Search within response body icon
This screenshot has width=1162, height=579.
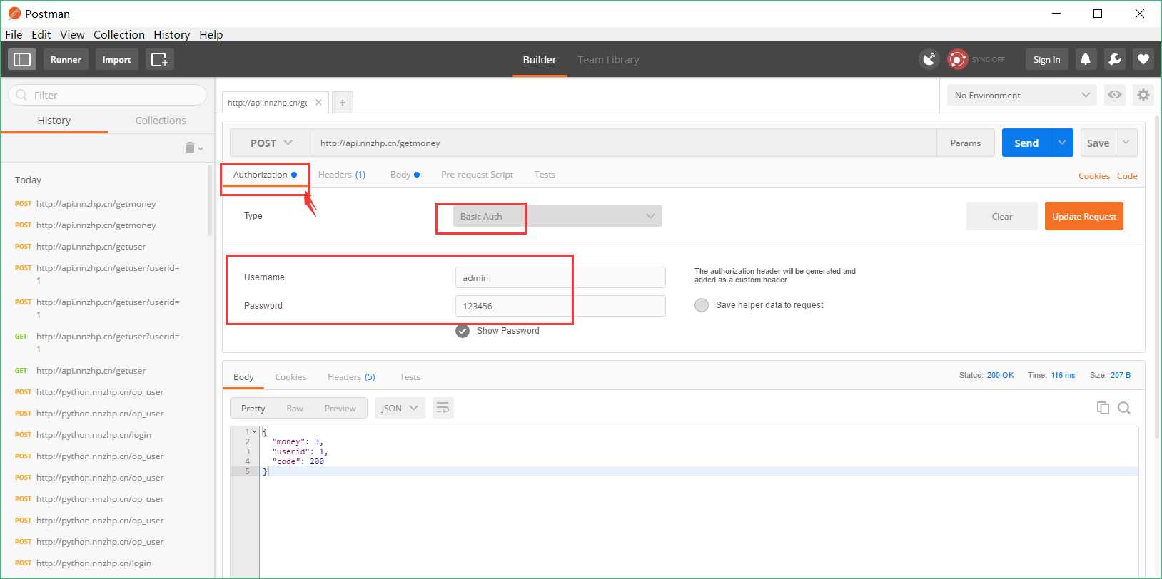click(x=1124, y=408)
